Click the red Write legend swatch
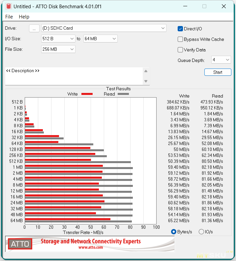The image size is (236, 261). point(87,94)
